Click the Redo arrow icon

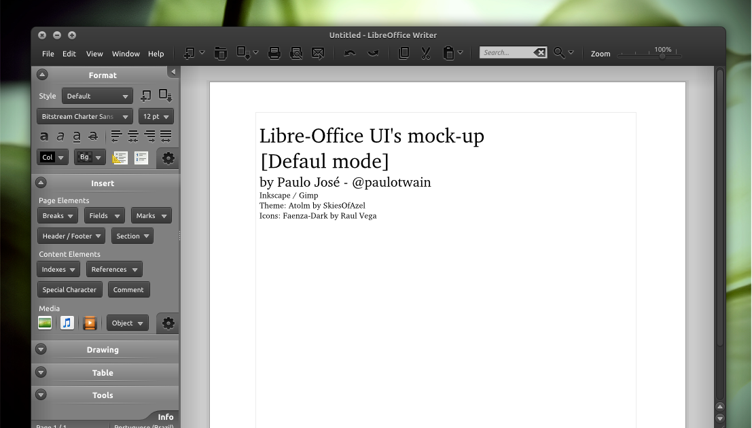(x=373, y=53)
